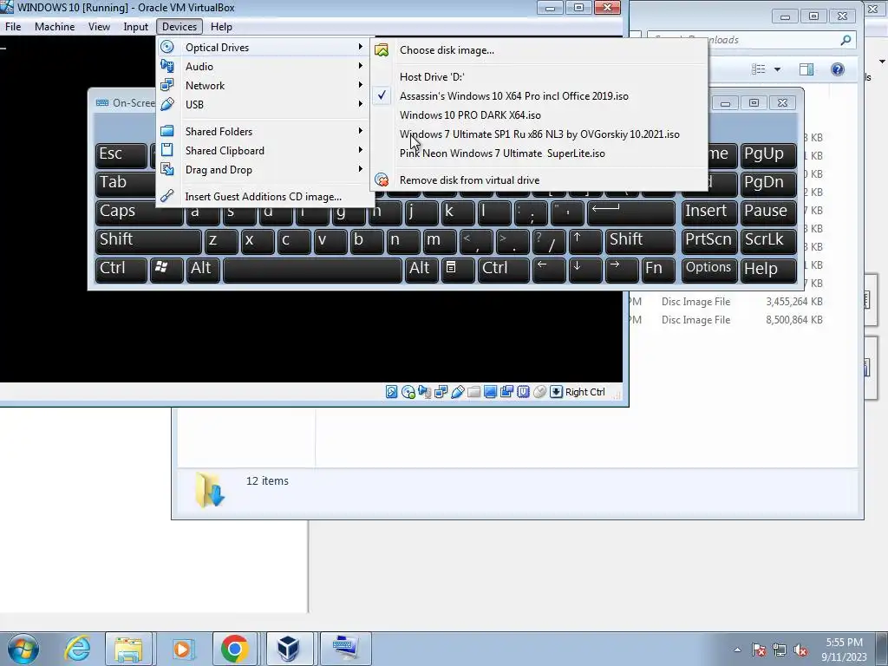Open Explorer change-view dropdown arrow

pyautogui.click(x=777, y=69)
